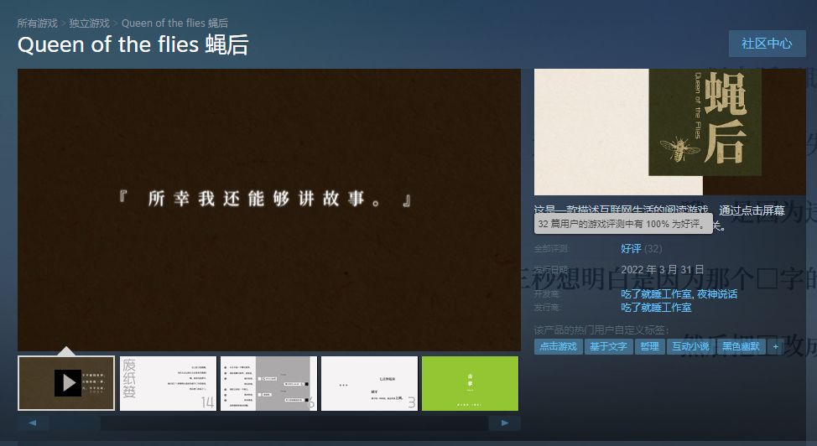Select the gray panel screenshot thumbnail numbered 6
The height and width of the screenshot is (446, 817).
pyautogui.click(x=268, y=383)
